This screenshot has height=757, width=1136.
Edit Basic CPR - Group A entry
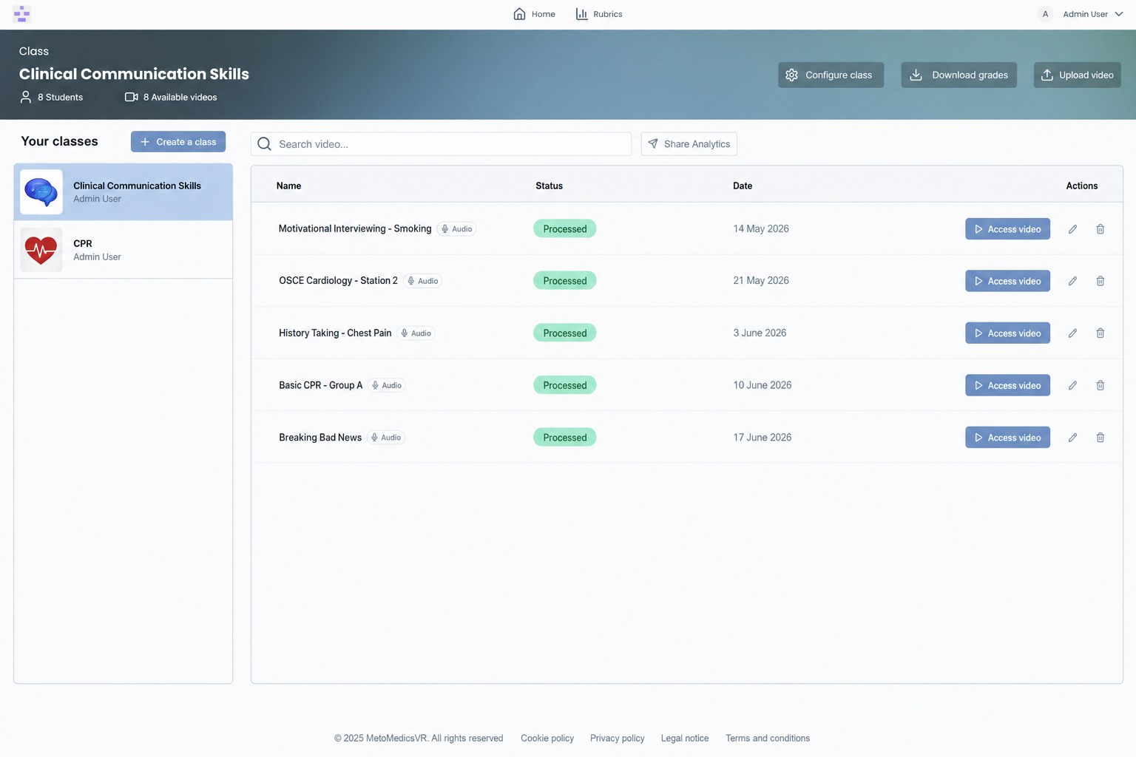[x=1072, y=385]
